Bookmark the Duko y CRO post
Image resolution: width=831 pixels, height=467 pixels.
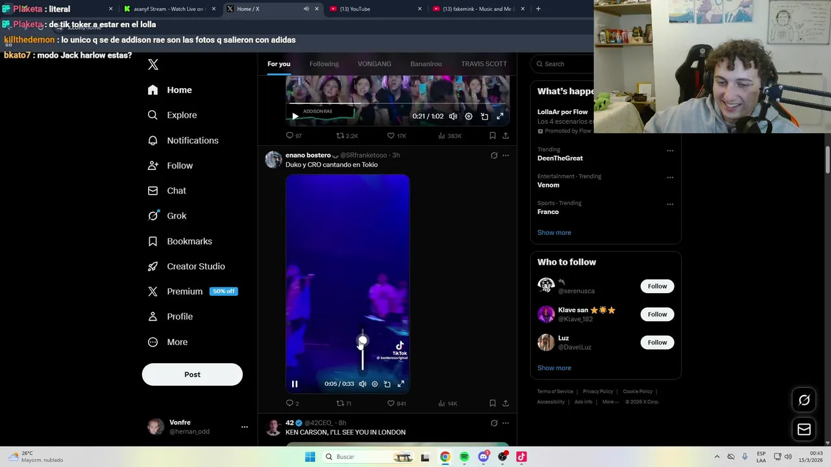click(492, 403)
